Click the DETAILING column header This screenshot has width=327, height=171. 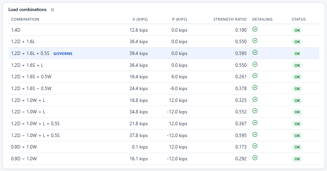262,19
